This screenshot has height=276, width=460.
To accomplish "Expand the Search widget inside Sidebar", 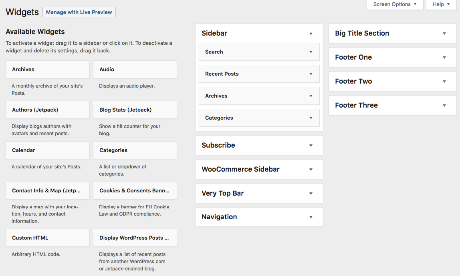I will tap(310, 52).
